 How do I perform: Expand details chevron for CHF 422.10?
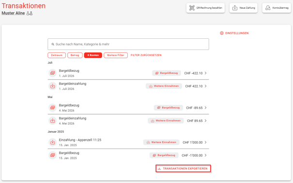tap(205, 86)
